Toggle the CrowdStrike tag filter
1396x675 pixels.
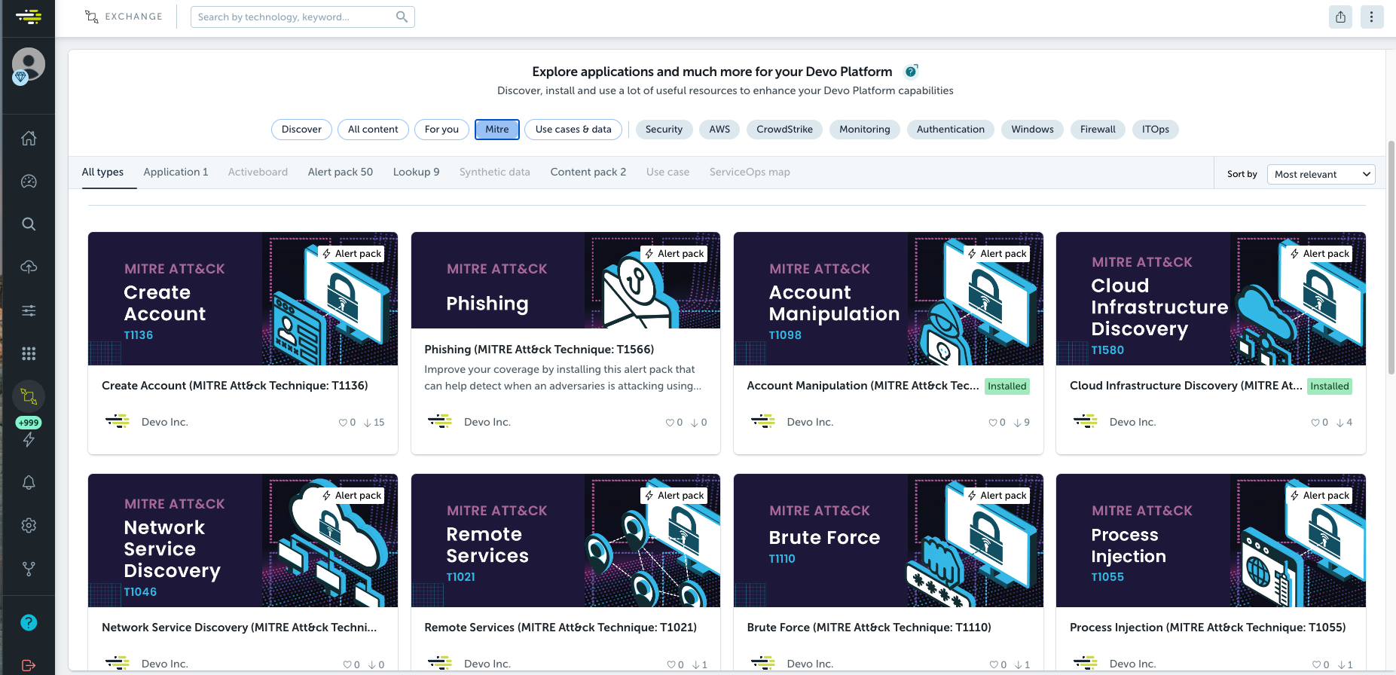click(784, 130)
